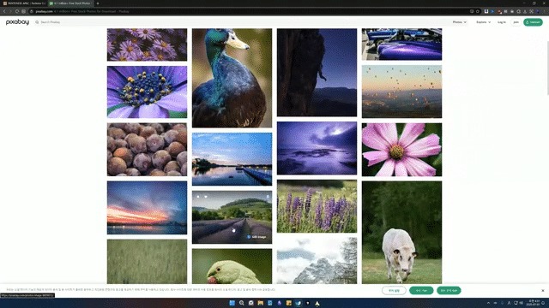Open the white cow photo
This screenshot has width=549, height=308.
coord(401,232)
